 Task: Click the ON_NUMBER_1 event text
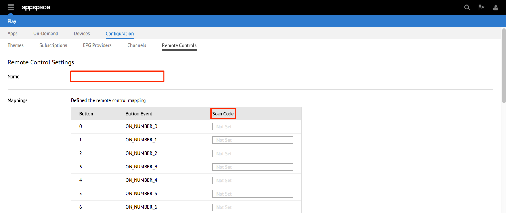[x=141, y=140]
